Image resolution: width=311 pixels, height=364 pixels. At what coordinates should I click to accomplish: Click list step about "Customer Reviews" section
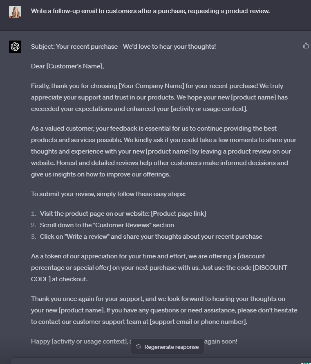click(x=107, y=225)
